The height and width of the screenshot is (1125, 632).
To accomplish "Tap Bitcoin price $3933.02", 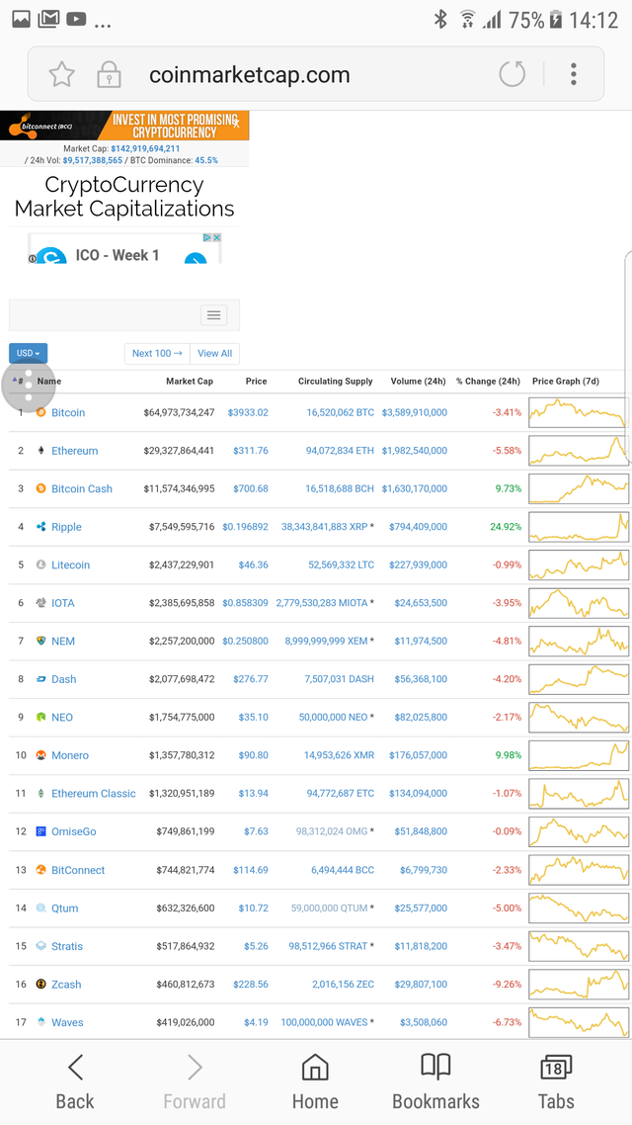I will [x=248, y=412].
